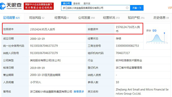The width and height of the screenshot is (172, 97).
Task: Open the 司法风险 32 tab
Action: pos(37,18)
